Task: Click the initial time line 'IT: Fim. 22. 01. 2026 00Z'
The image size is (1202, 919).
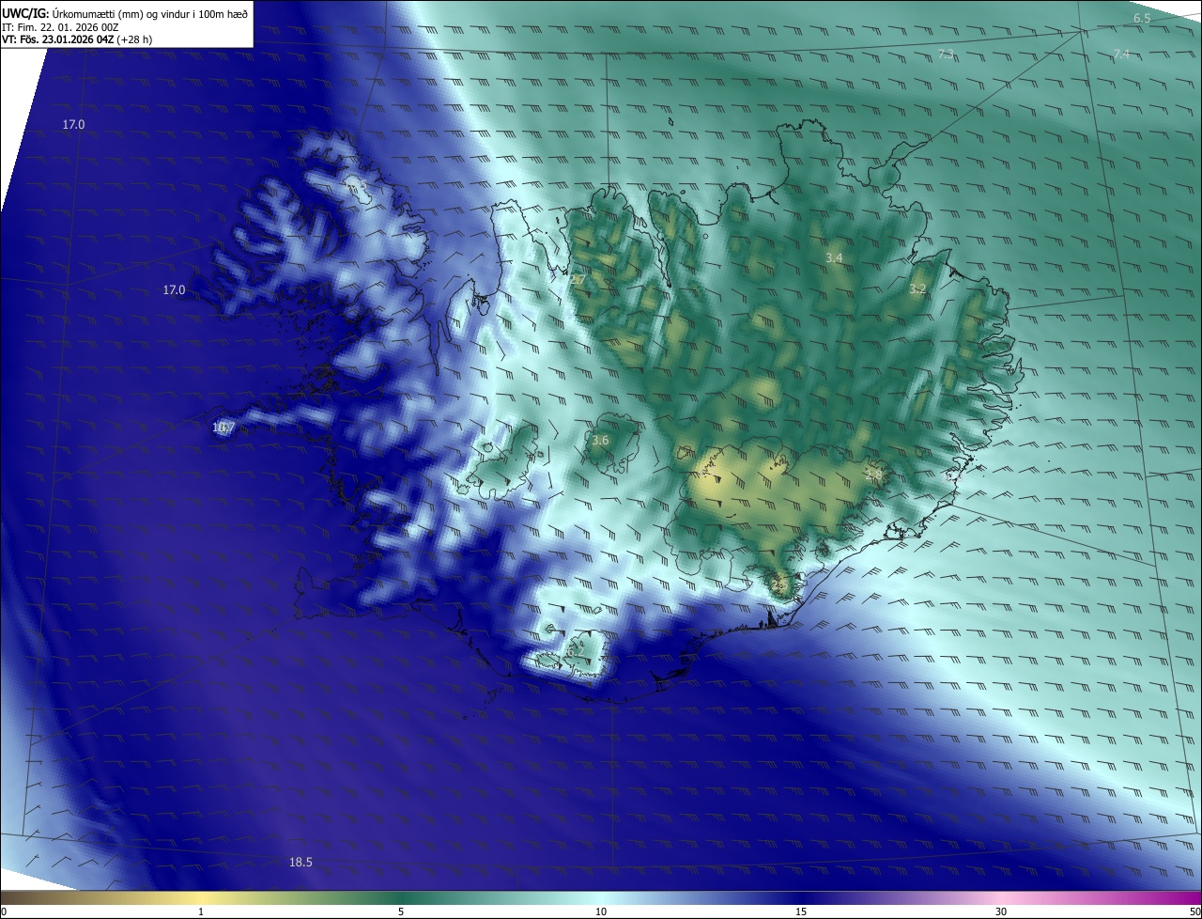Action: 60,27
